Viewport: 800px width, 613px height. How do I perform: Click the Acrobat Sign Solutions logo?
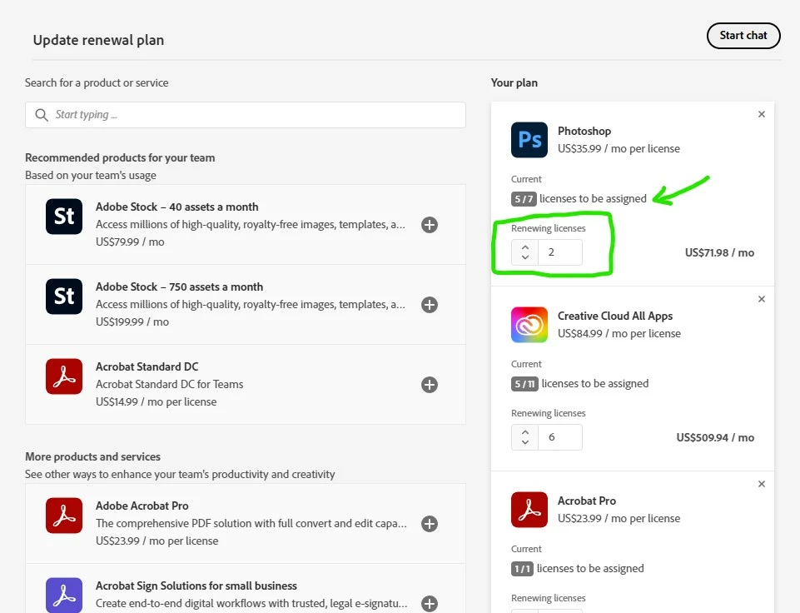(x=64, y=595)
